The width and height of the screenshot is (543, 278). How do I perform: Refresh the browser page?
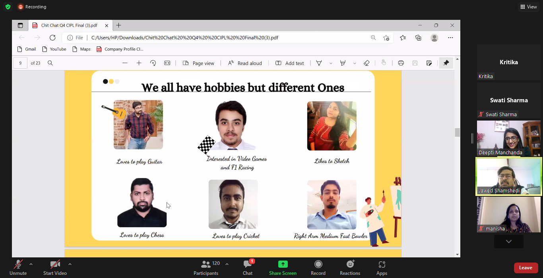click(52, 38)
